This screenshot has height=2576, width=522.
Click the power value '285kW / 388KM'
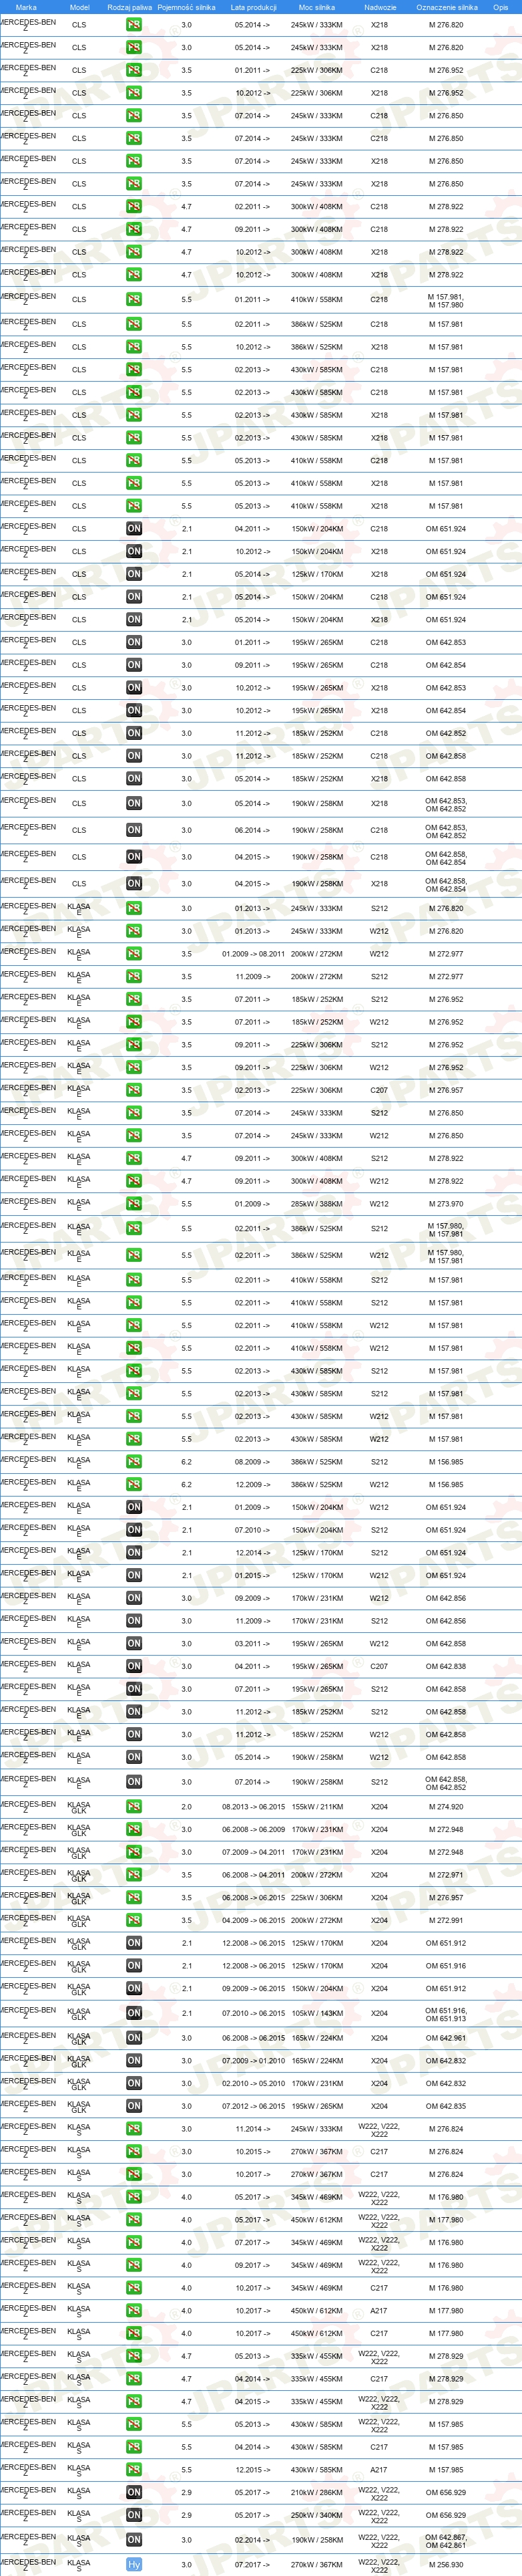[x=316, y=1204]
